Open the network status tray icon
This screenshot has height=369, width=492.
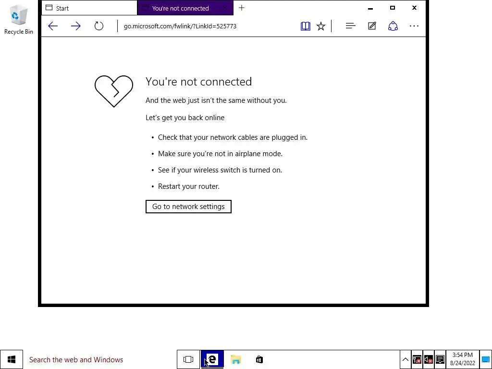click(417, 359)
